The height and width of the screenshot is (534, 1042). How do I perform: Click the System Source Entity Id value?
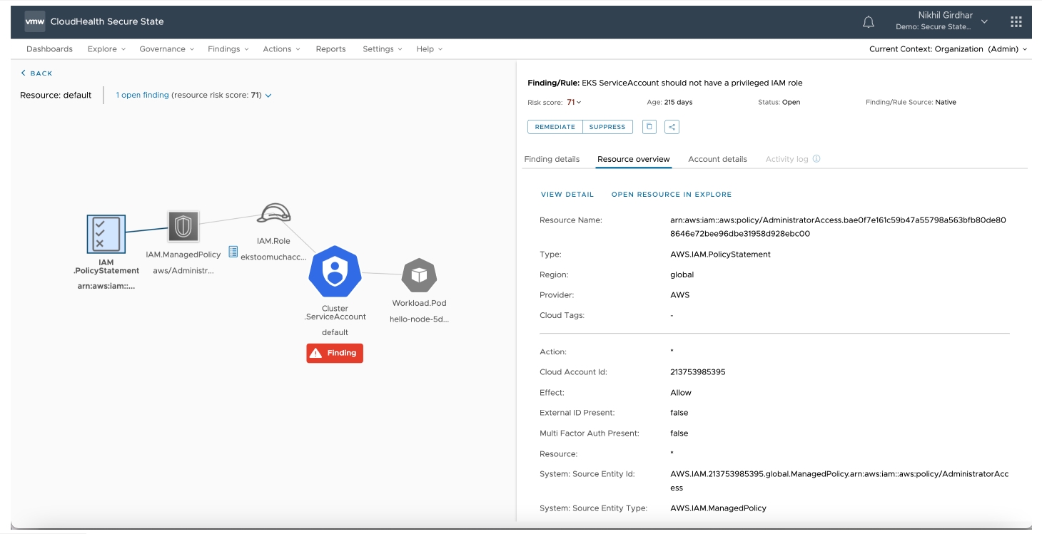(x=839, y=481)
